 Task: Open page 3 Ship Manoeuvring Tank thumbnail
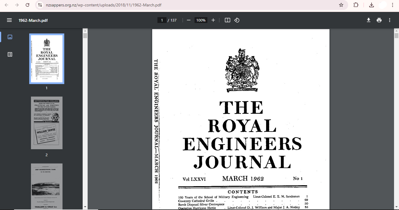pyautogui.click(x=47, y=186)
